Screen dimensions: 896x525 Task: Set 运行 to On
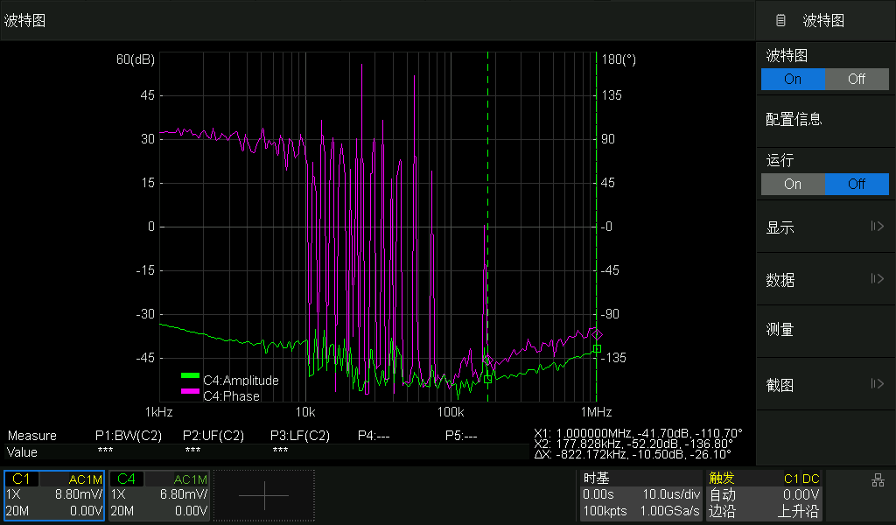pyautogui.click(x=793, y=185)
